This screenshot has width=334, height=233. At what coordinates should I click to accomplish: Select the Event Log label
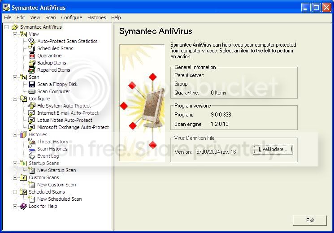pos(48,156)
